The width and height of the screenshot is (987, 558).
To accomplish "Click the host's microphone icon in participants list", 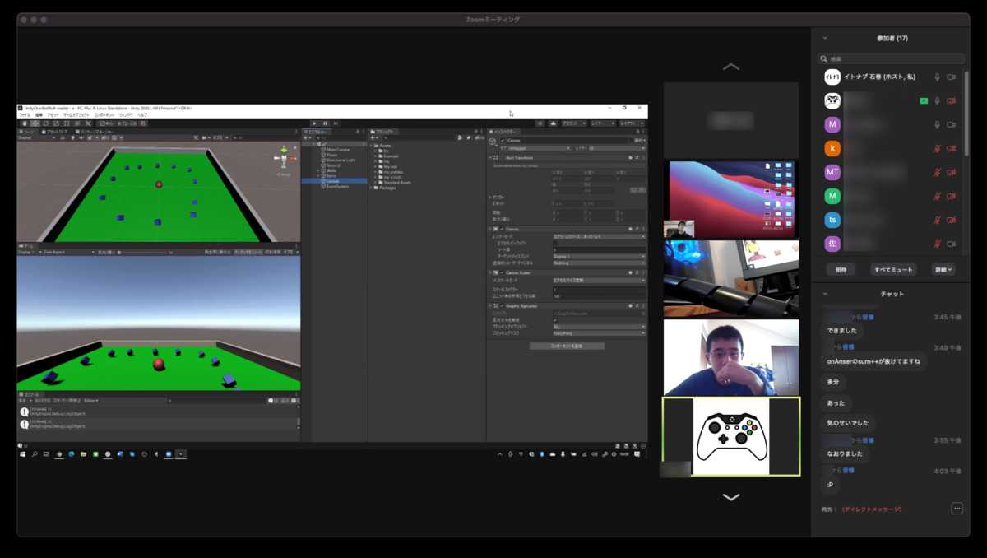I will coord(936,77).
